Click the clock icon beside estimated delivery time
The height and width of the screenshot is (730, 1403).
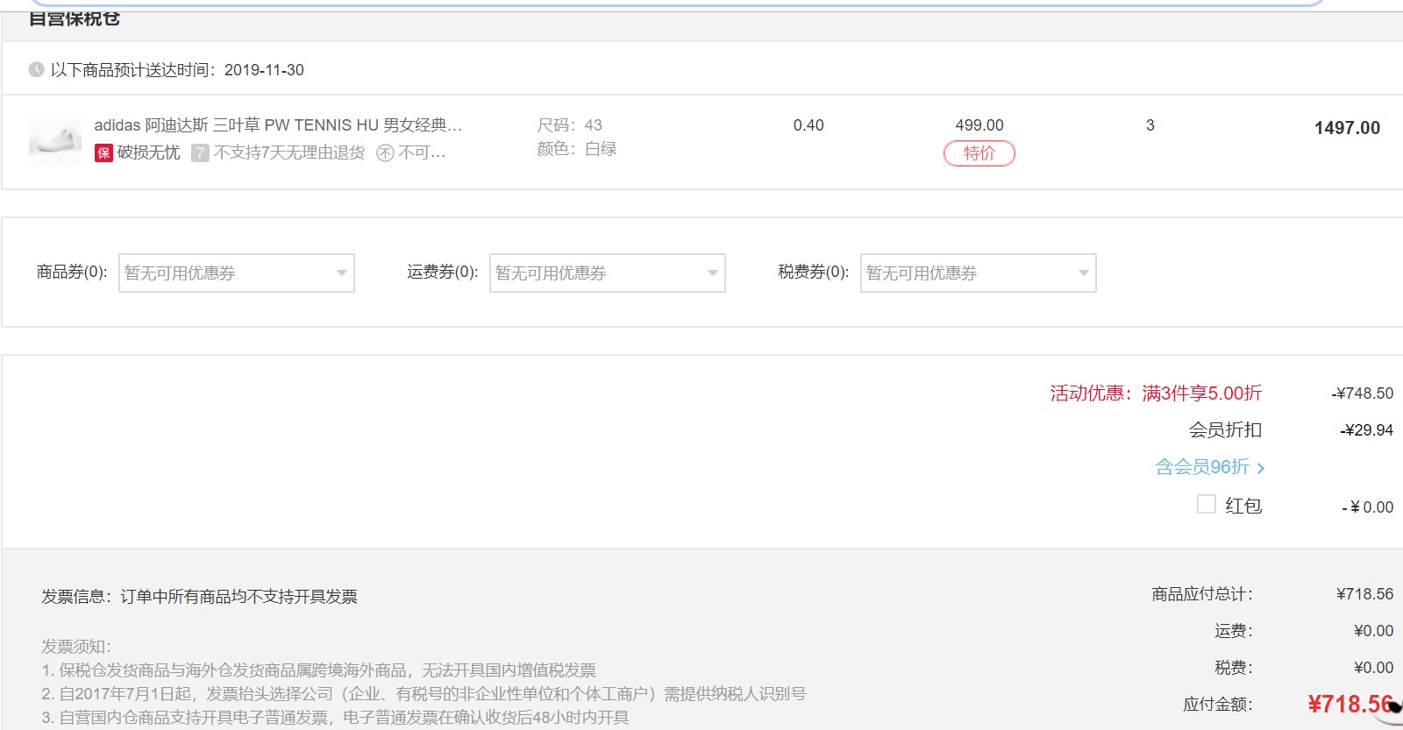tap(36, 69)
